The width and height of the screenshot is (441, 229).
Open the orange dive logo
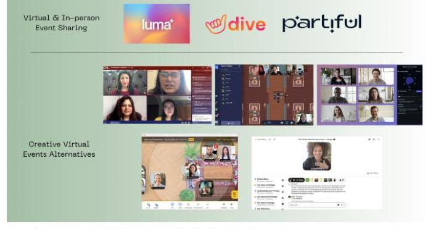click(236, 24)
